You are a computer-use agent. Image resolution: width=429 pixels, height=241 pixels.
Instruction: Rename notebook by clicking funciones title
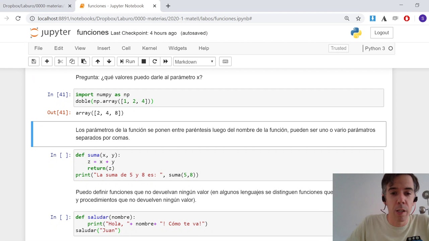point(93,32)
